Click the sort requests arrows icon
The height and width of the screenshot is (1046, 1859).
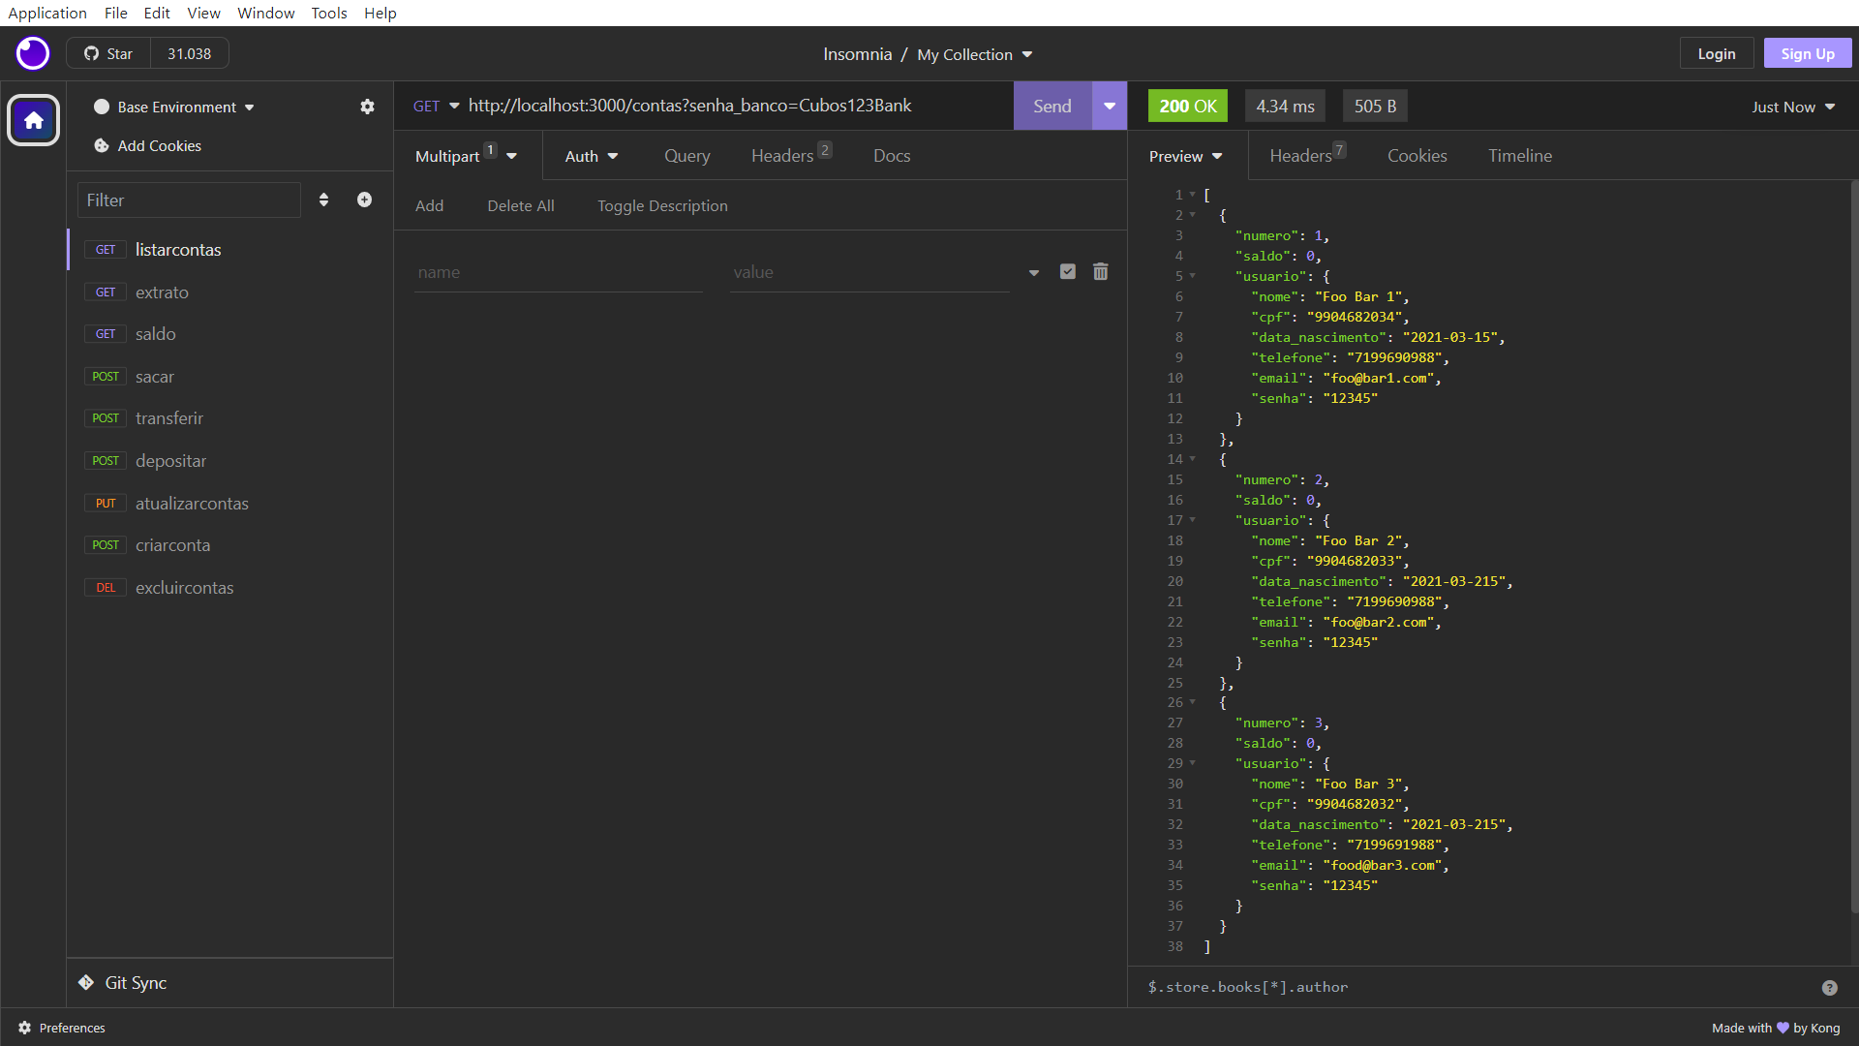pos(323,200)
